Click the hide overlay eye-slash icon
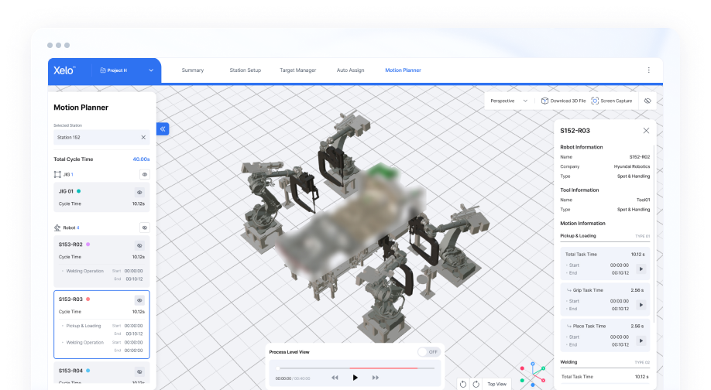This screenshot has width=711, height=390. (647, 101)
